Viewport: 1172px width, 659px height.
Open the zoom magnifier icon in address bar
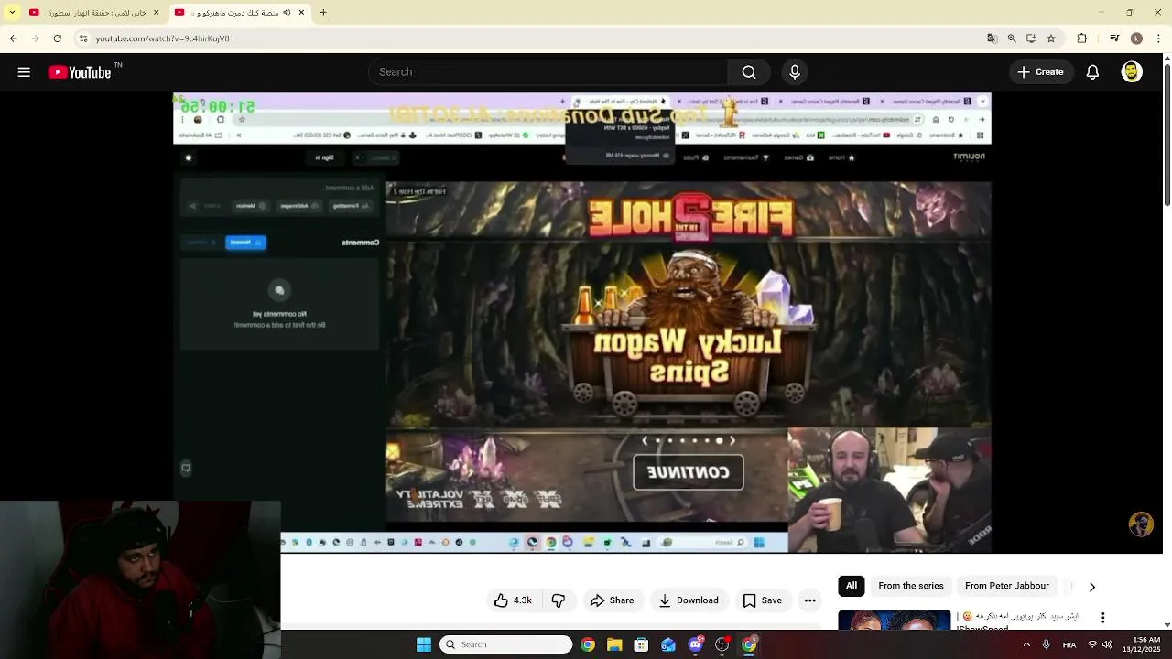1012,38
